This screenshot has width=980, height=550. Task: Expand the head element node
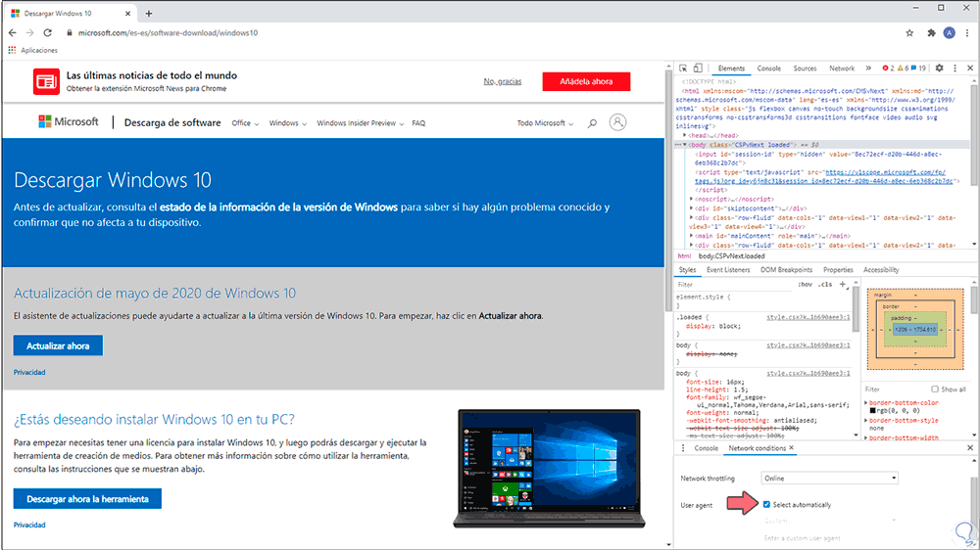(x=685, y=135)
